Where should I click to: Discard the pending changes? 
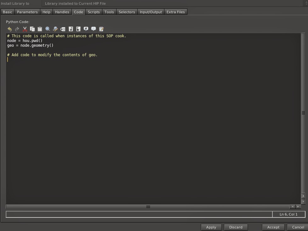(236, 227)
